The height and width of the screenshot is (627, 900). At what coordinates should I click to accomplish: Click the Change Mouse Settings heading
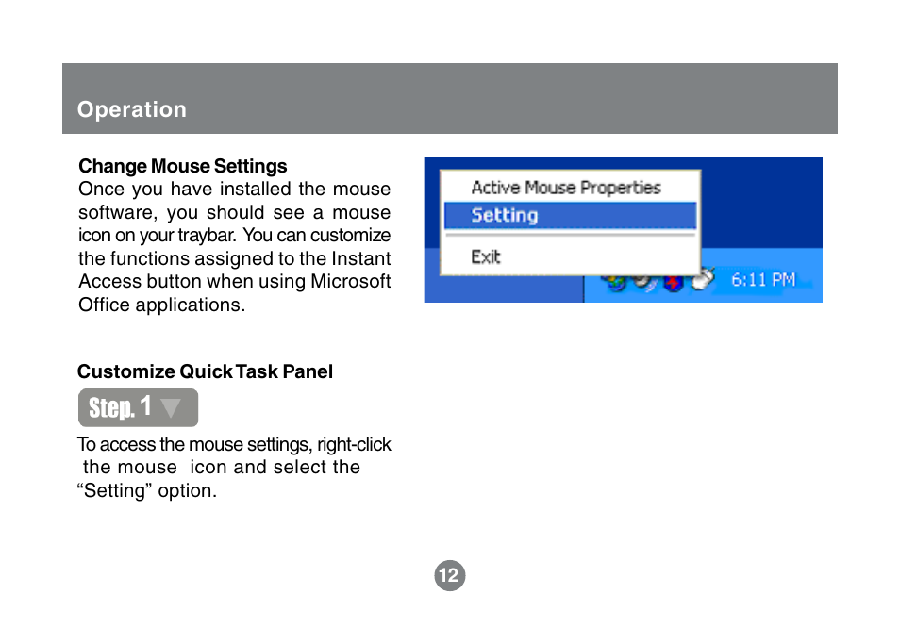tap(182, 166)
